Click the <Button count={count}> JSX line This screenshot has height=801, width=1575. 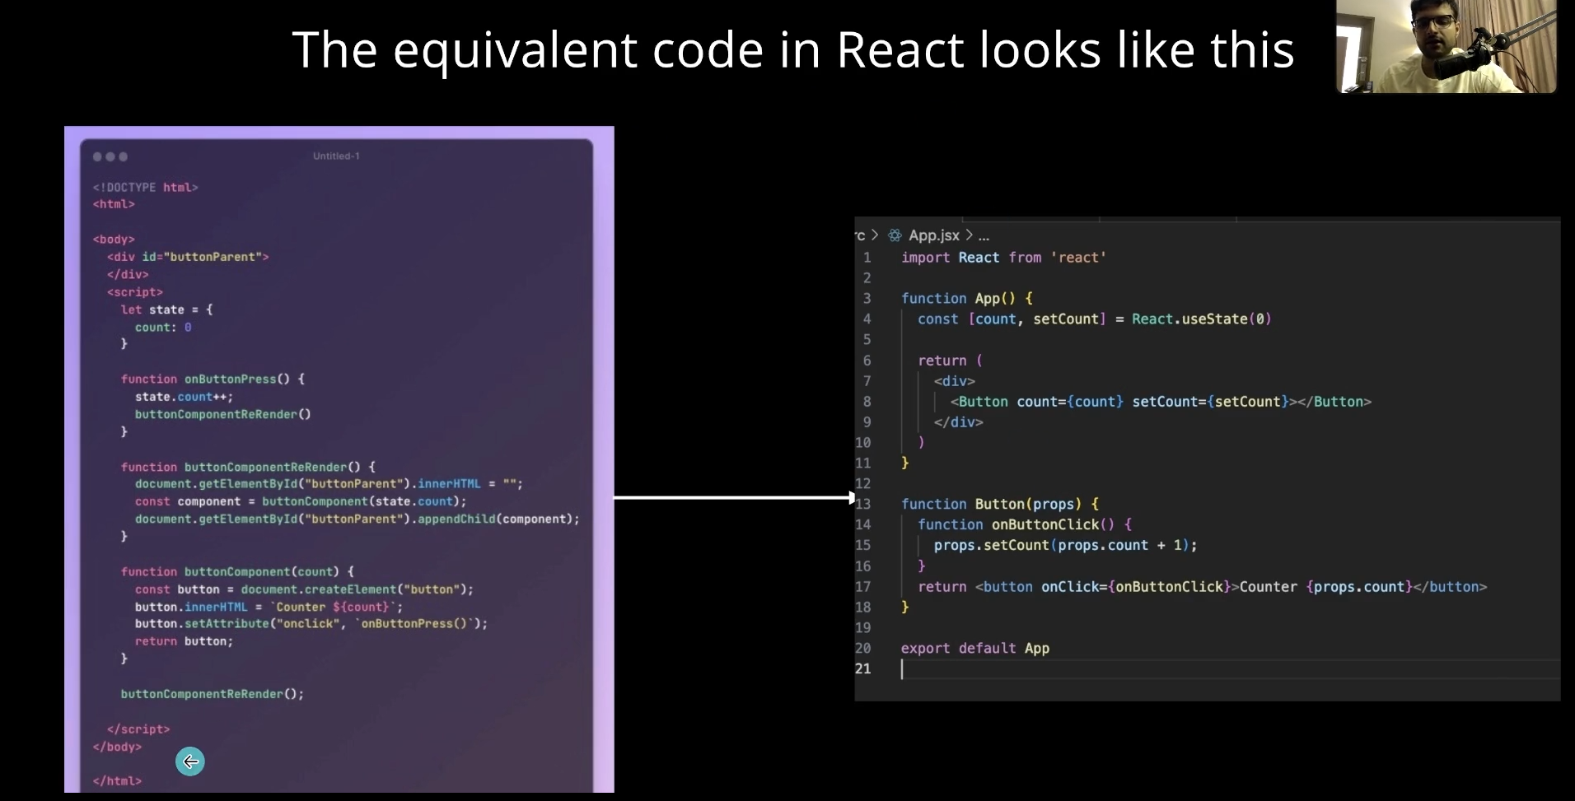pyautogui.click(x=1161, y=402)
